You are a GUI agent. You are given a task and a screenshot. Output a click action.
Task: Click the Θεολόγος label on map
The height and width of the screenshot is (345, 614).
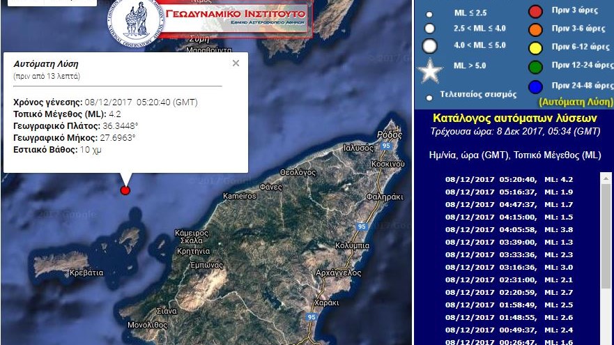298,172
